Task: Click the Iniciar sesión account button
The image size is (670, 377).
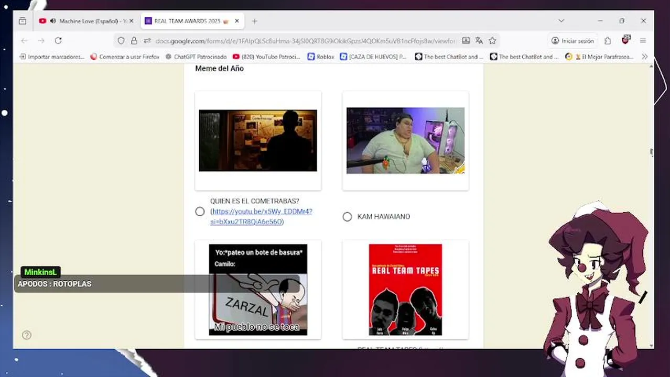Action: [572, 40]
